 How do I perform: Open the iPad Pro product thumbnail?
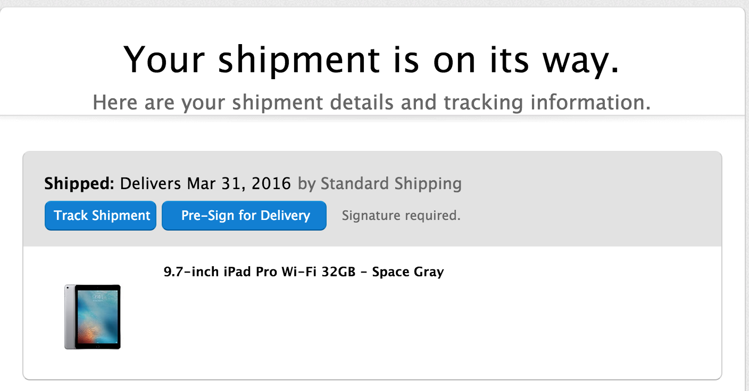click(x=93, y=317)
